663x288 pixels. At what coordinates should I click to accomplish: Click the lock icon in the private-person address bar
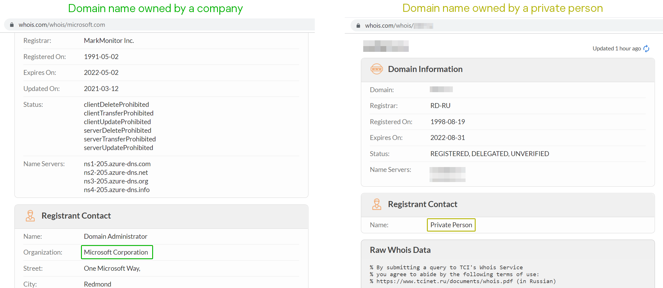pos(358,26)
